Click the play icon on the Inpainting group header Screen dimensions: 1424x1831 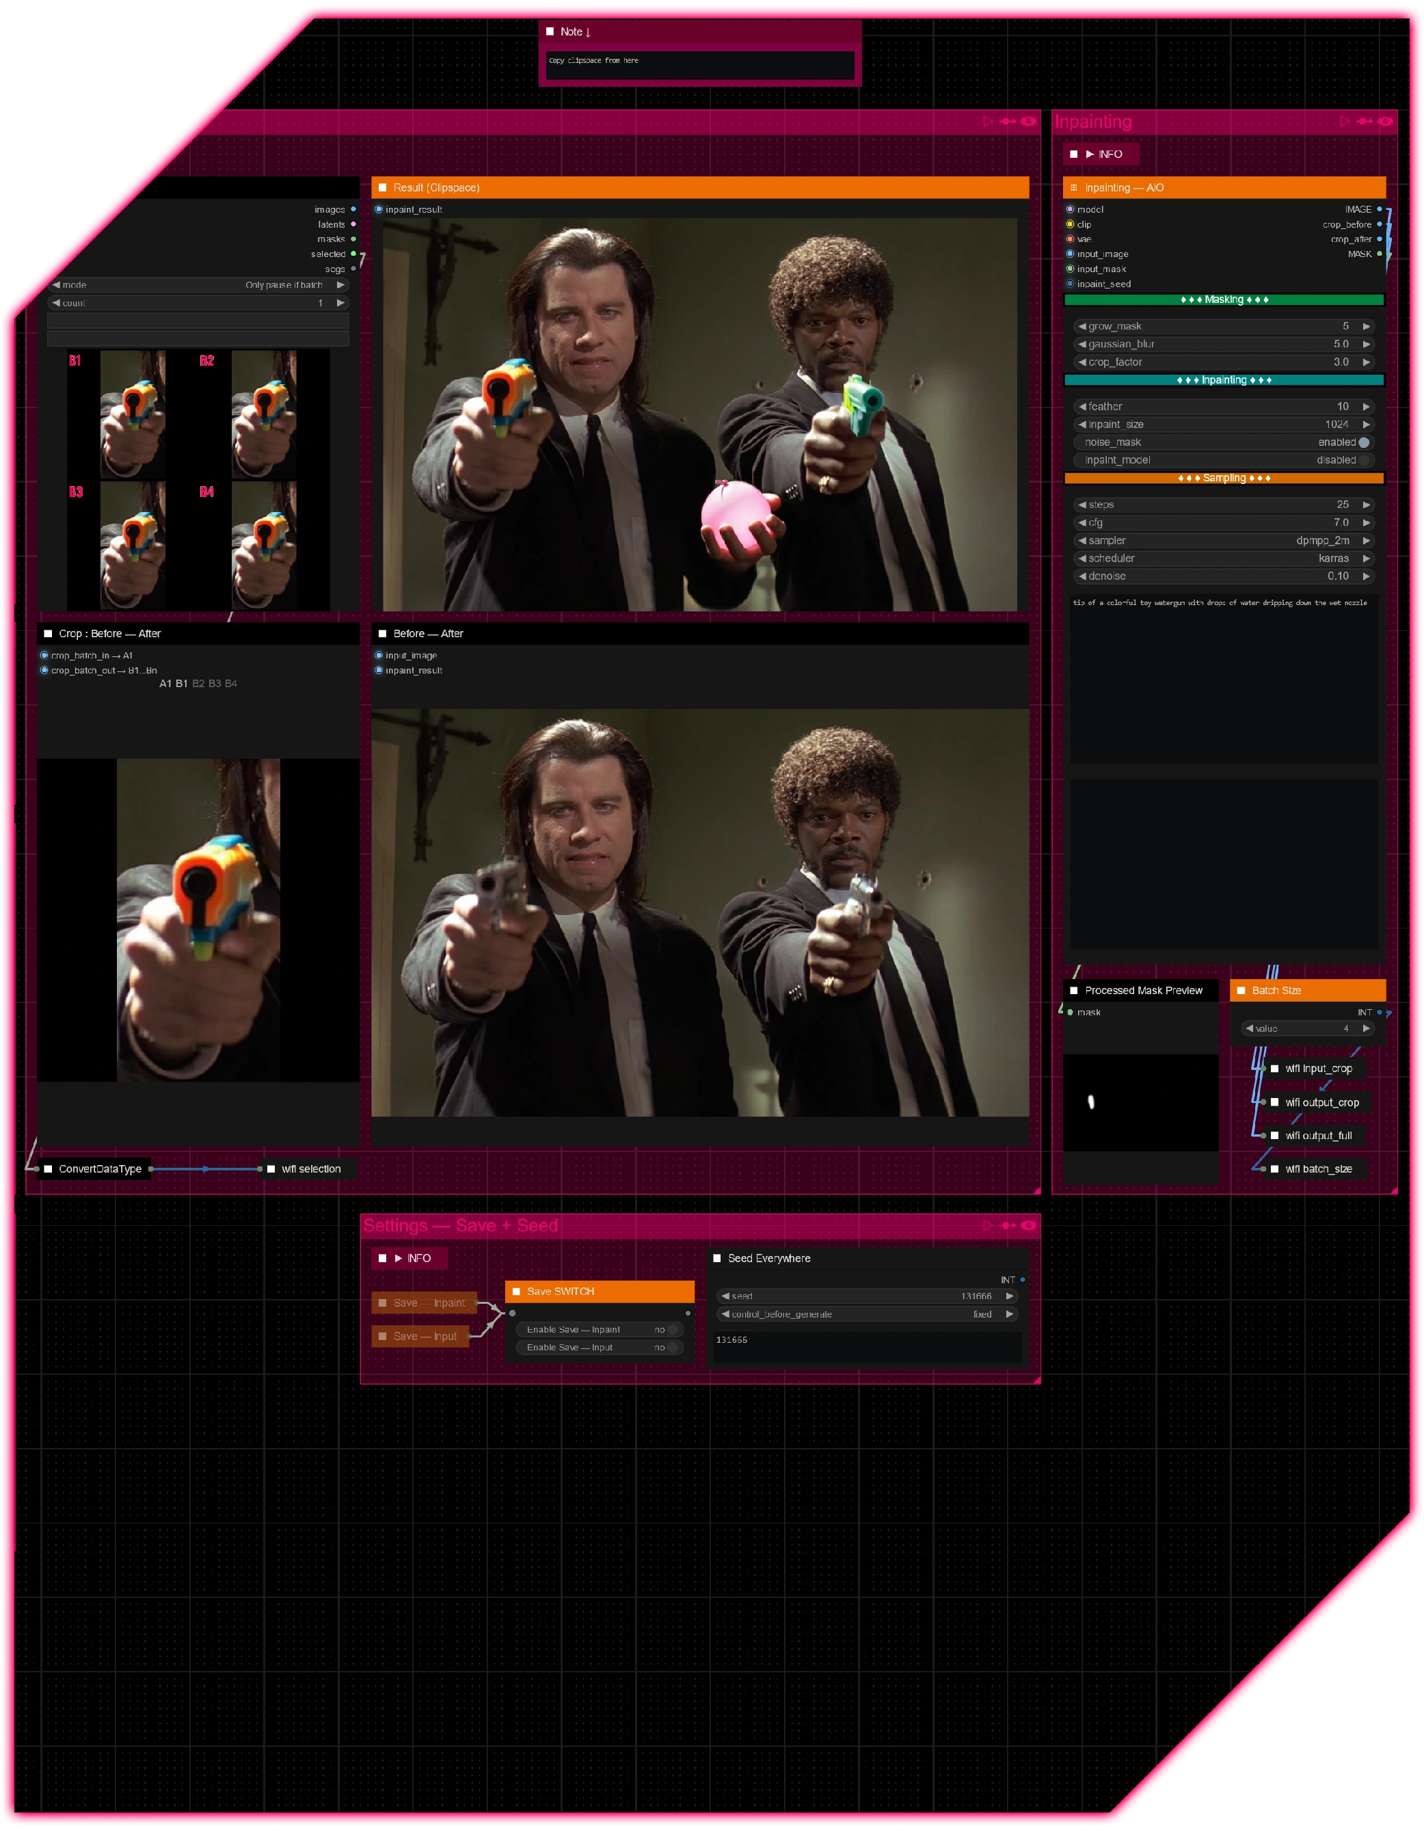coord(1343,122)
